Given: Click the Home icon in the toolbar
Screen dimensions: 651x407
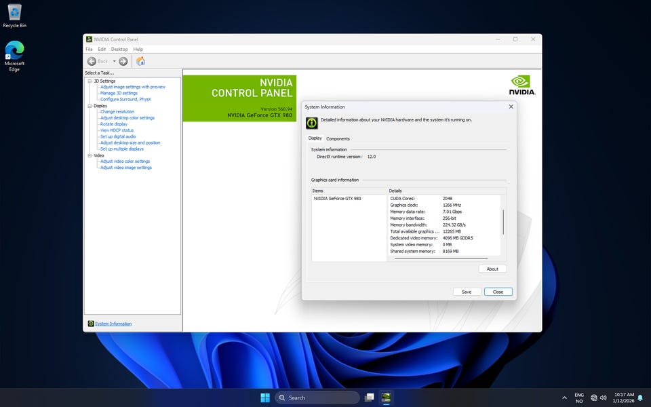Looking at the screenshot, I should pyautogui.click(x=140, y=61).
